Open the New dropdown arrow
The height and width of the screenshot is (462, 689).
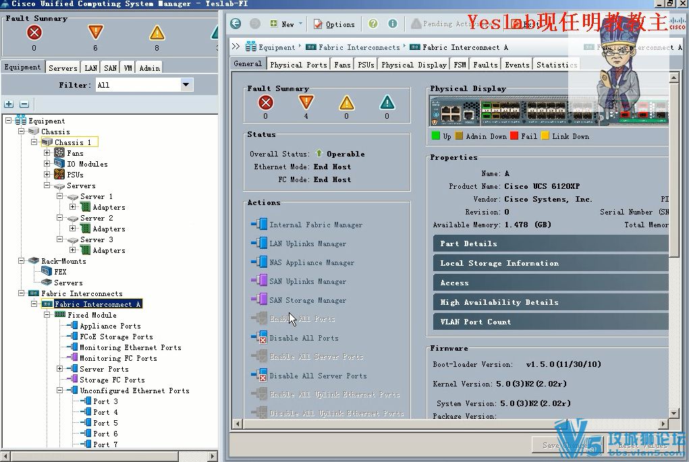[300, 24]
